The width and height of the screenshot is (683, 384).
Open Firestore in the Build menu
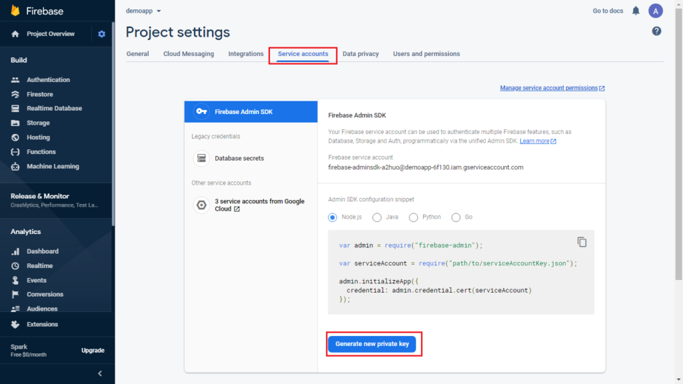39,94
